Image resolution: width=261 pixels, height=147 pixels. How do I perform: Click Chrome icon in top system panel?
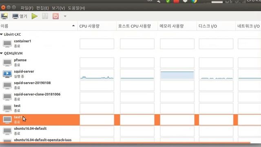tap(194, 1)
